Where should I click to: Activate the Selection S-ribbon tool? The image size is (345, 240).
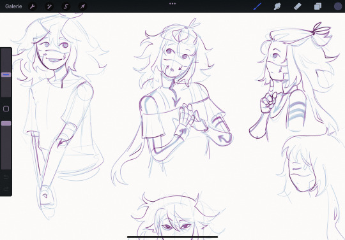(x=66, y=6)
